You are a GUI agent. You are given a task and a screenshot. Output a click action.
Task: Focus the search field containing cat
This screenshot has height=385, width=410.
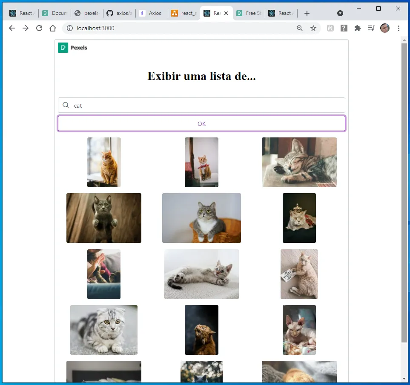(x=202, y=105)
